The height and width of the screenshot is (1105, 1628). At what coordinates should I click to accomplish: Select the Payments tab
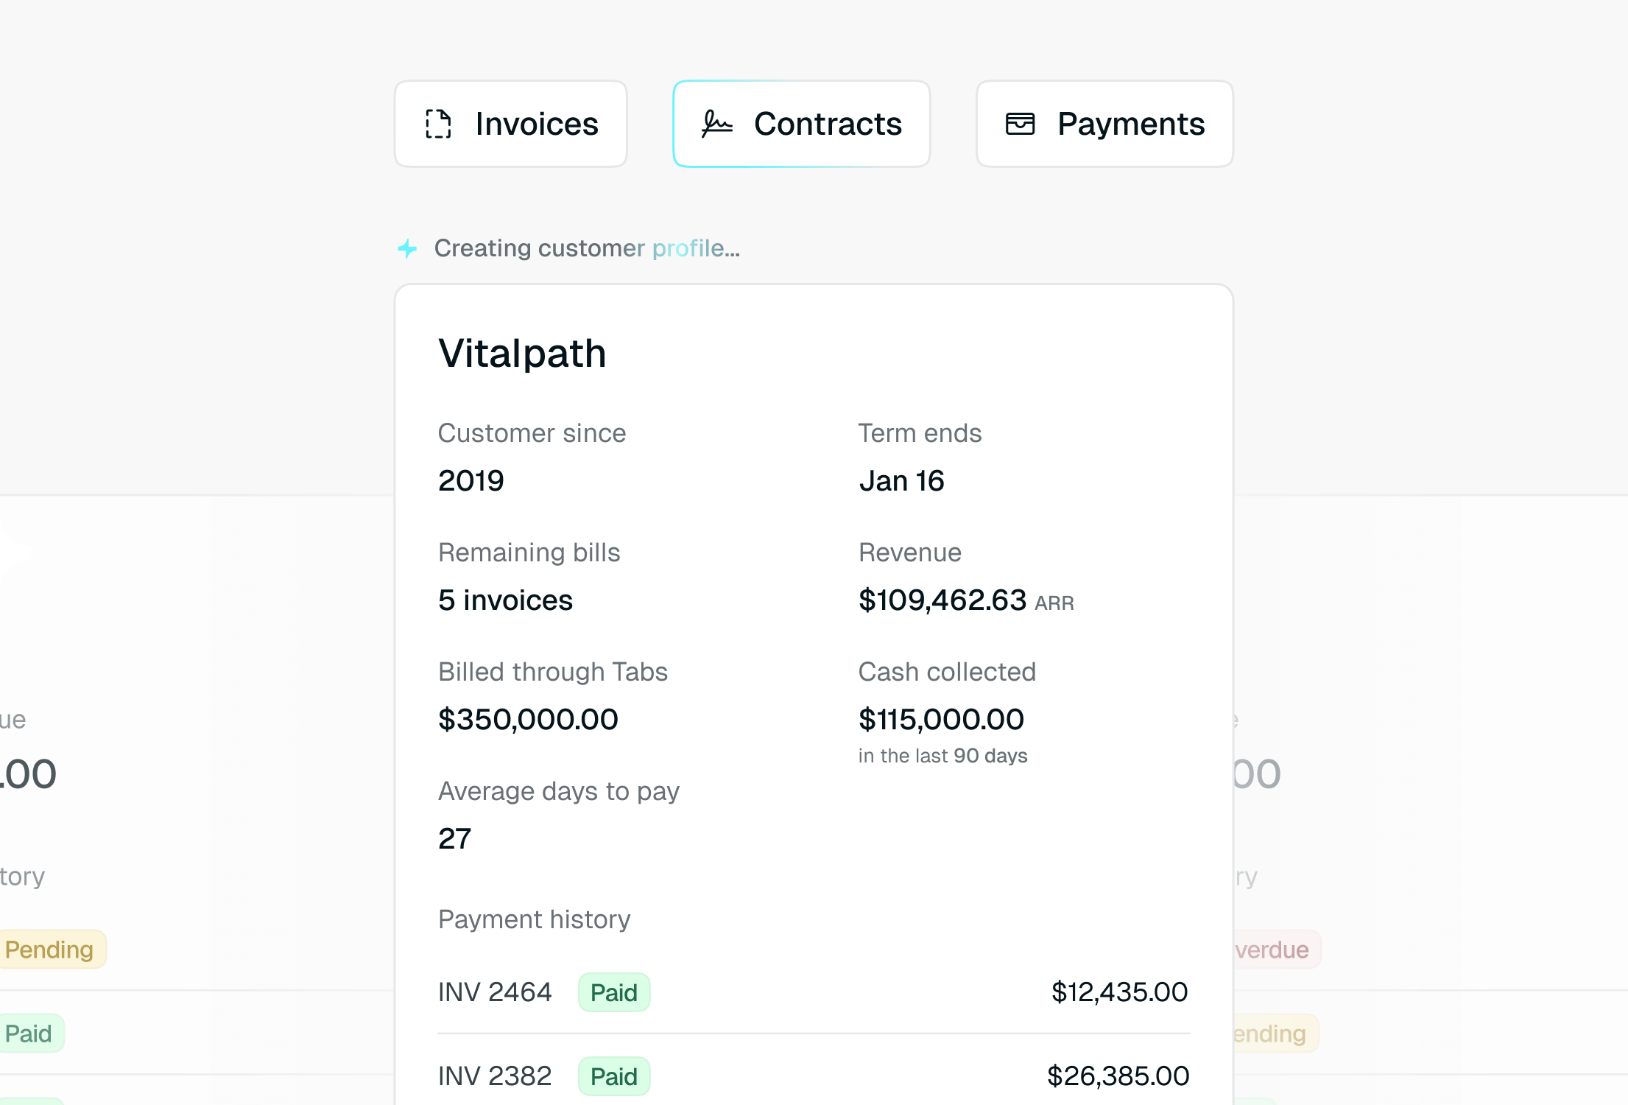click(x=1104, y=124)
